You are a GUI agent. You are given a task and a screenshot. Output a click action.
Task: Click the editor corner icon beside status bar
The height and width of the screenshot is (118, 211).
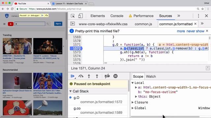pyautogui.click(x=208, y=68)
